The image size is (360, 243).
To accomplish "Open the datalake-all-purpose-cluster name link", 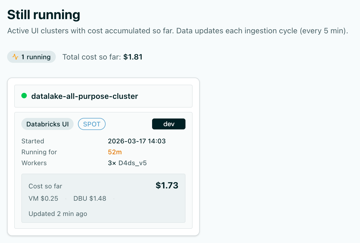I will pyautogui.click(x=85, y=96).
